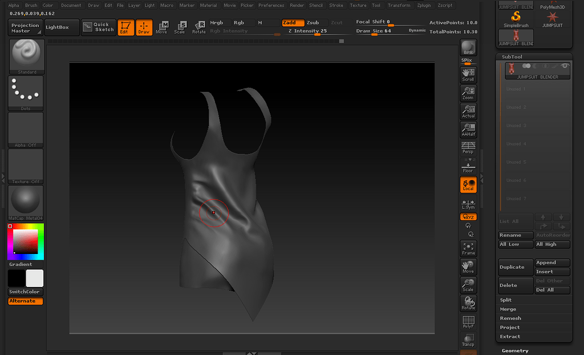Expand the Geometry section

click(514, 350)
